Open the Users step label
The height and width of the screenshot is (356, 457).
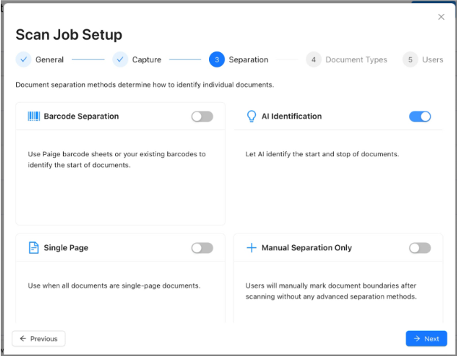tap(432, 59)
